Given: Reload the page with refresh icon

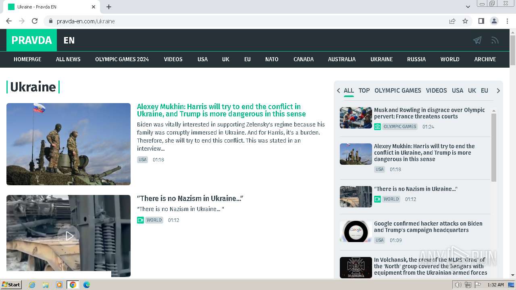Looking at the screenshot, I should pyautogui.click(x=35, y=21).
